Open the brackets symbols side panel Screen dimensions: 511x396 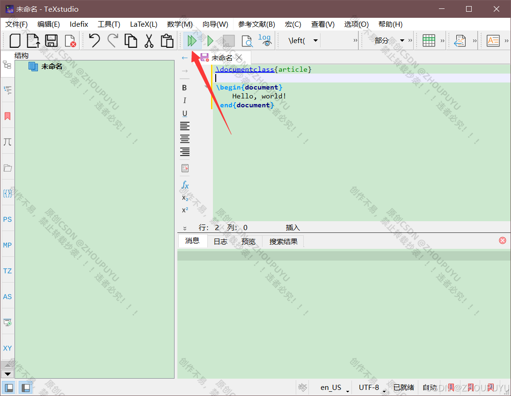click(7, 193)
